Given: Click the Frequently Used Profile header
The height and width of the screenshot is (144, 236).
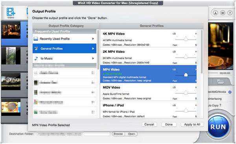Looking at the screenshot, I should click(x=65, y=31).
